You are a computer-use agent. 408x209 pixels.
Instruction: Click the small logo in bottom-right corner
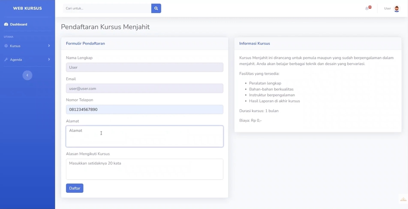pos(403,199)
